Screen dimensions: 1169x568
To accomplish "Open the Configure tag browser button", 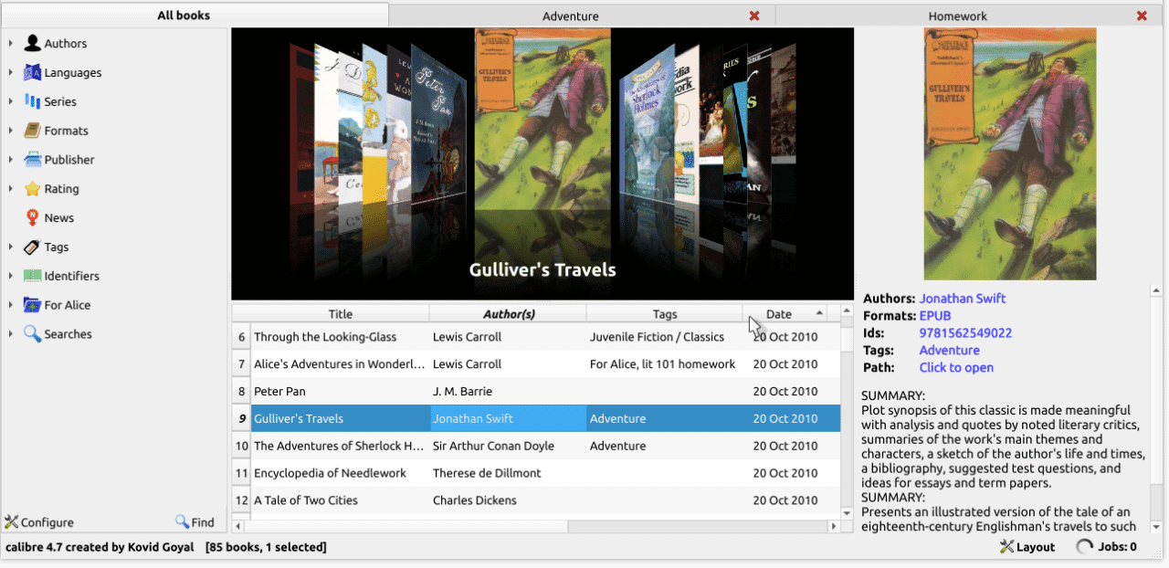I will 39,522.
